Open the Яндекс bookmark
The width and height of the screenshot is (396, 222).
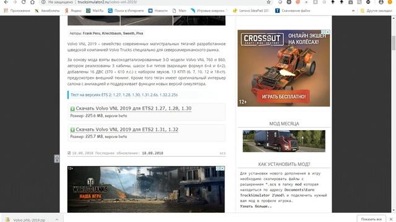point(73,10)
